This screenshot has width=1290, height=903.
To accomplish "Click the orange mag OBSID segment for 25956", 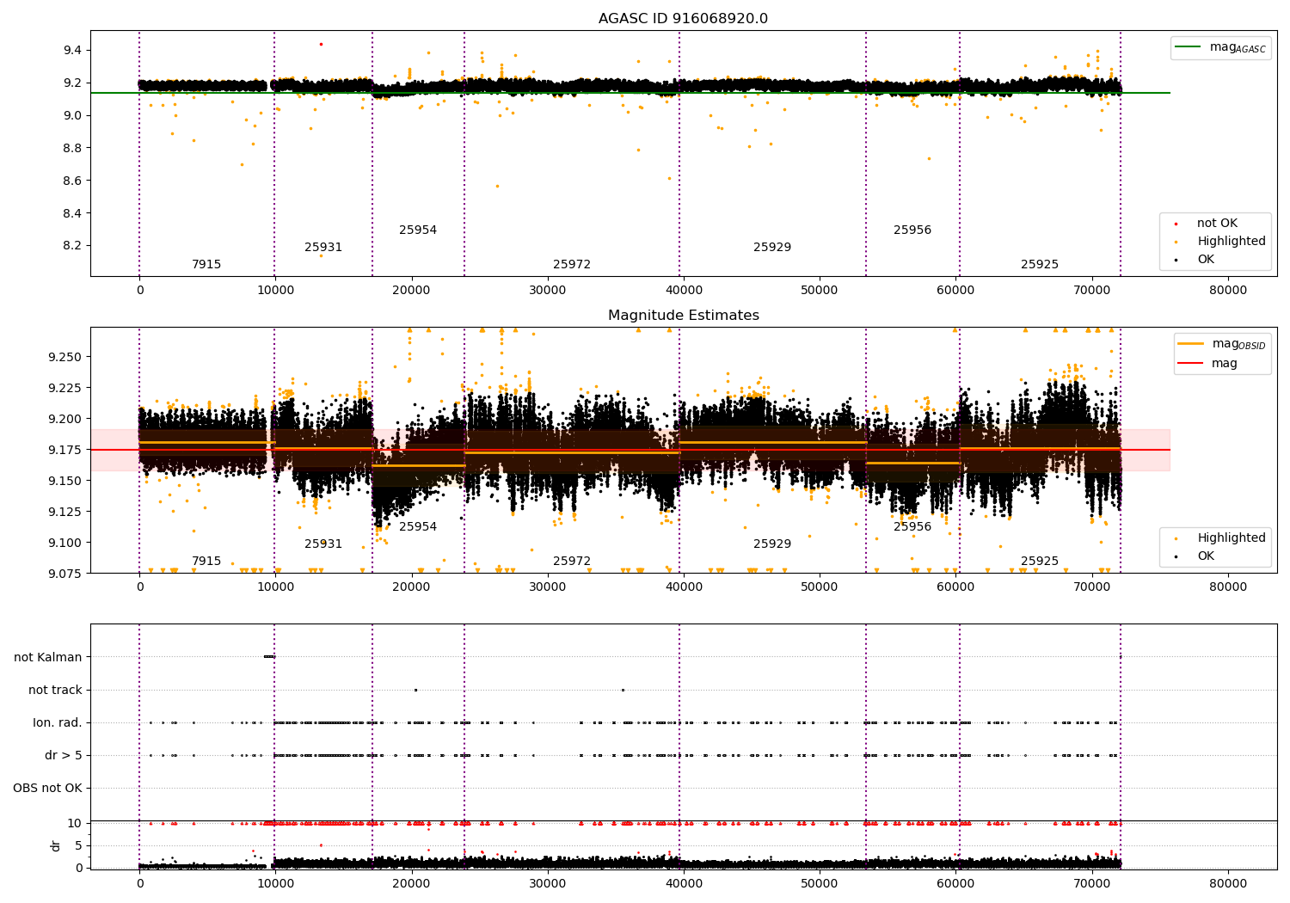I will click(x=912, y=463).
